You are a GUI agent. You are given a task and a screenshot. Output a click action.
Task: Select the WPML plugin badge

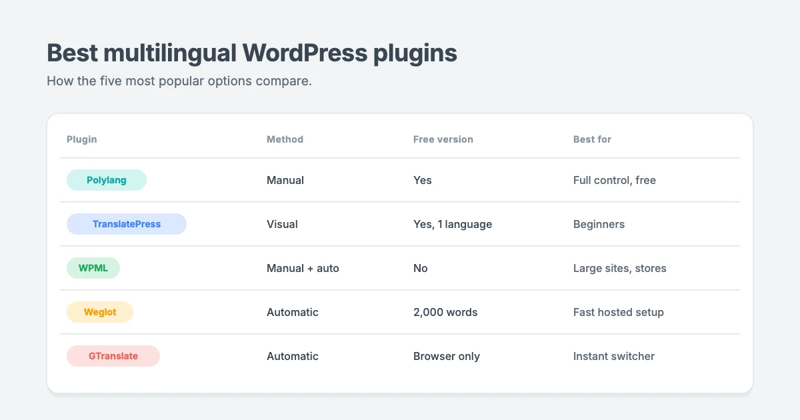[93, 268]
